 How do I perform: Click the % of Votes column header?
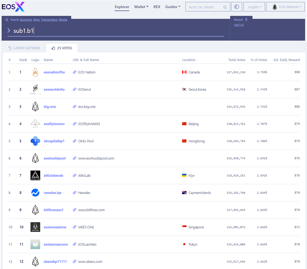[x=259, y=60]
